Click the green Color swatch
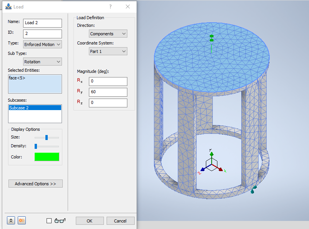This screenshot has width=309, height=229. (x=47, y=157)
